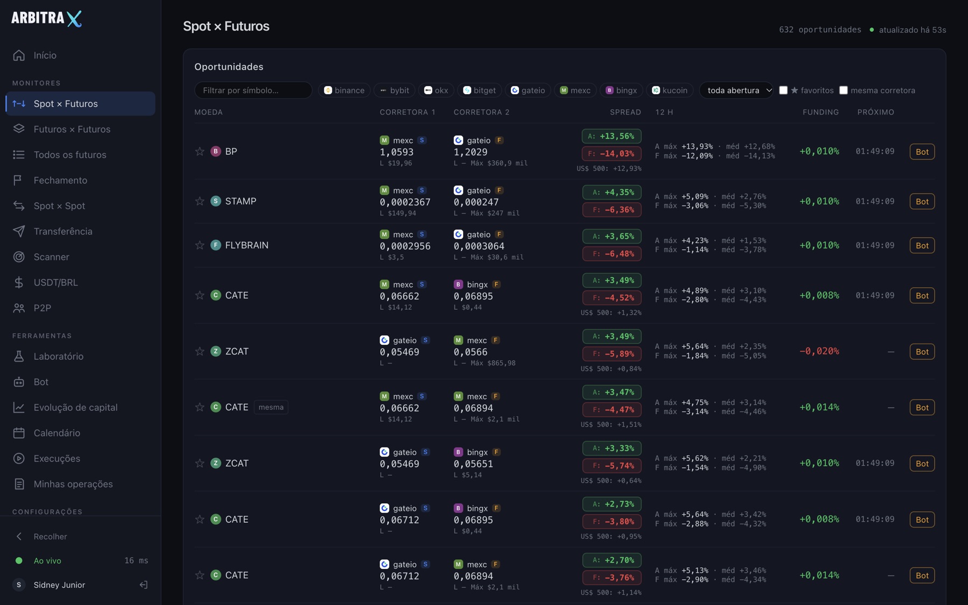Focus the Filtrar por símbolo field

(x=253, y=90)
